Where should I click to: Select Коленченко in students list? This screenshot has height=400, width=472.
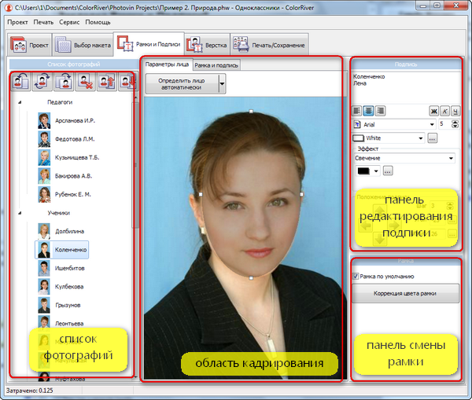coord(62,250)
